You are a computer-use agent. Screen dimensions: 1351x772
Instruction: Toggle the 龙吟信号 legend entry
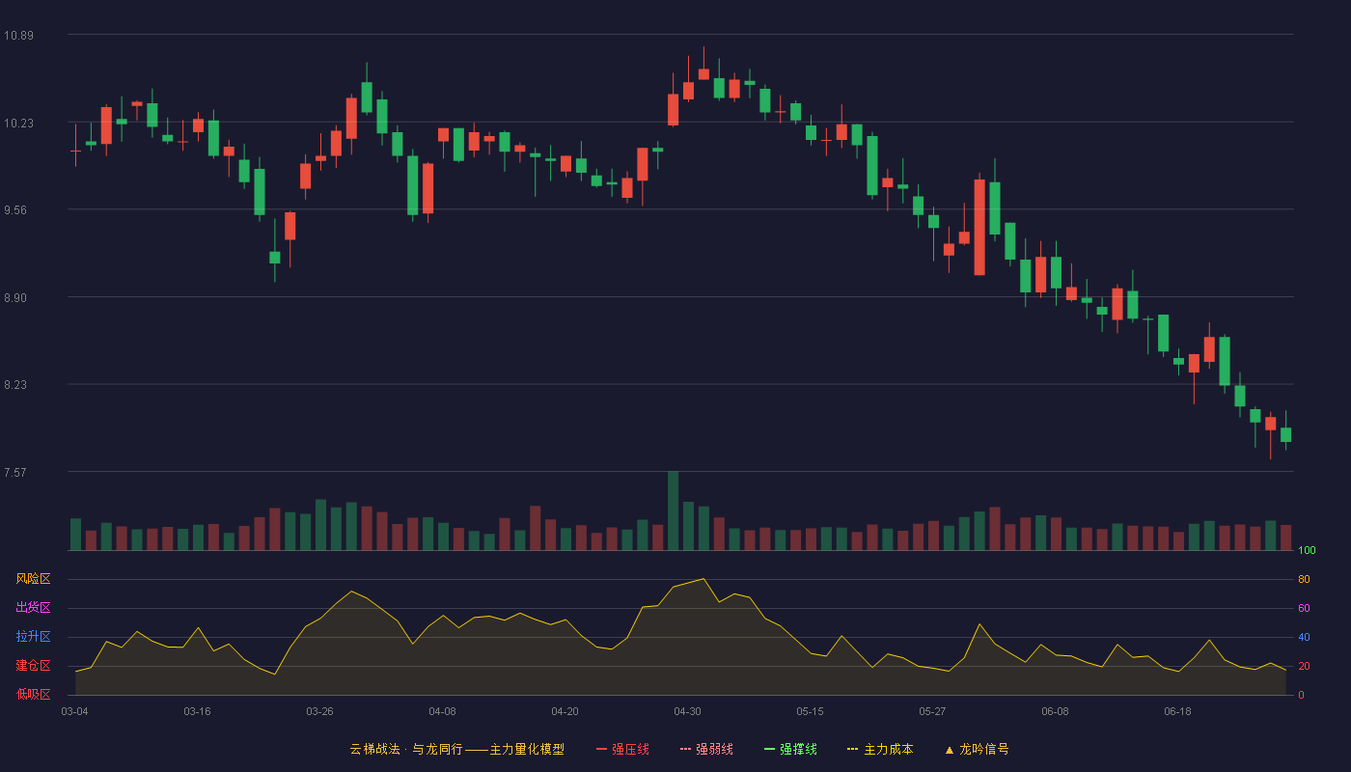click(977, 749)
